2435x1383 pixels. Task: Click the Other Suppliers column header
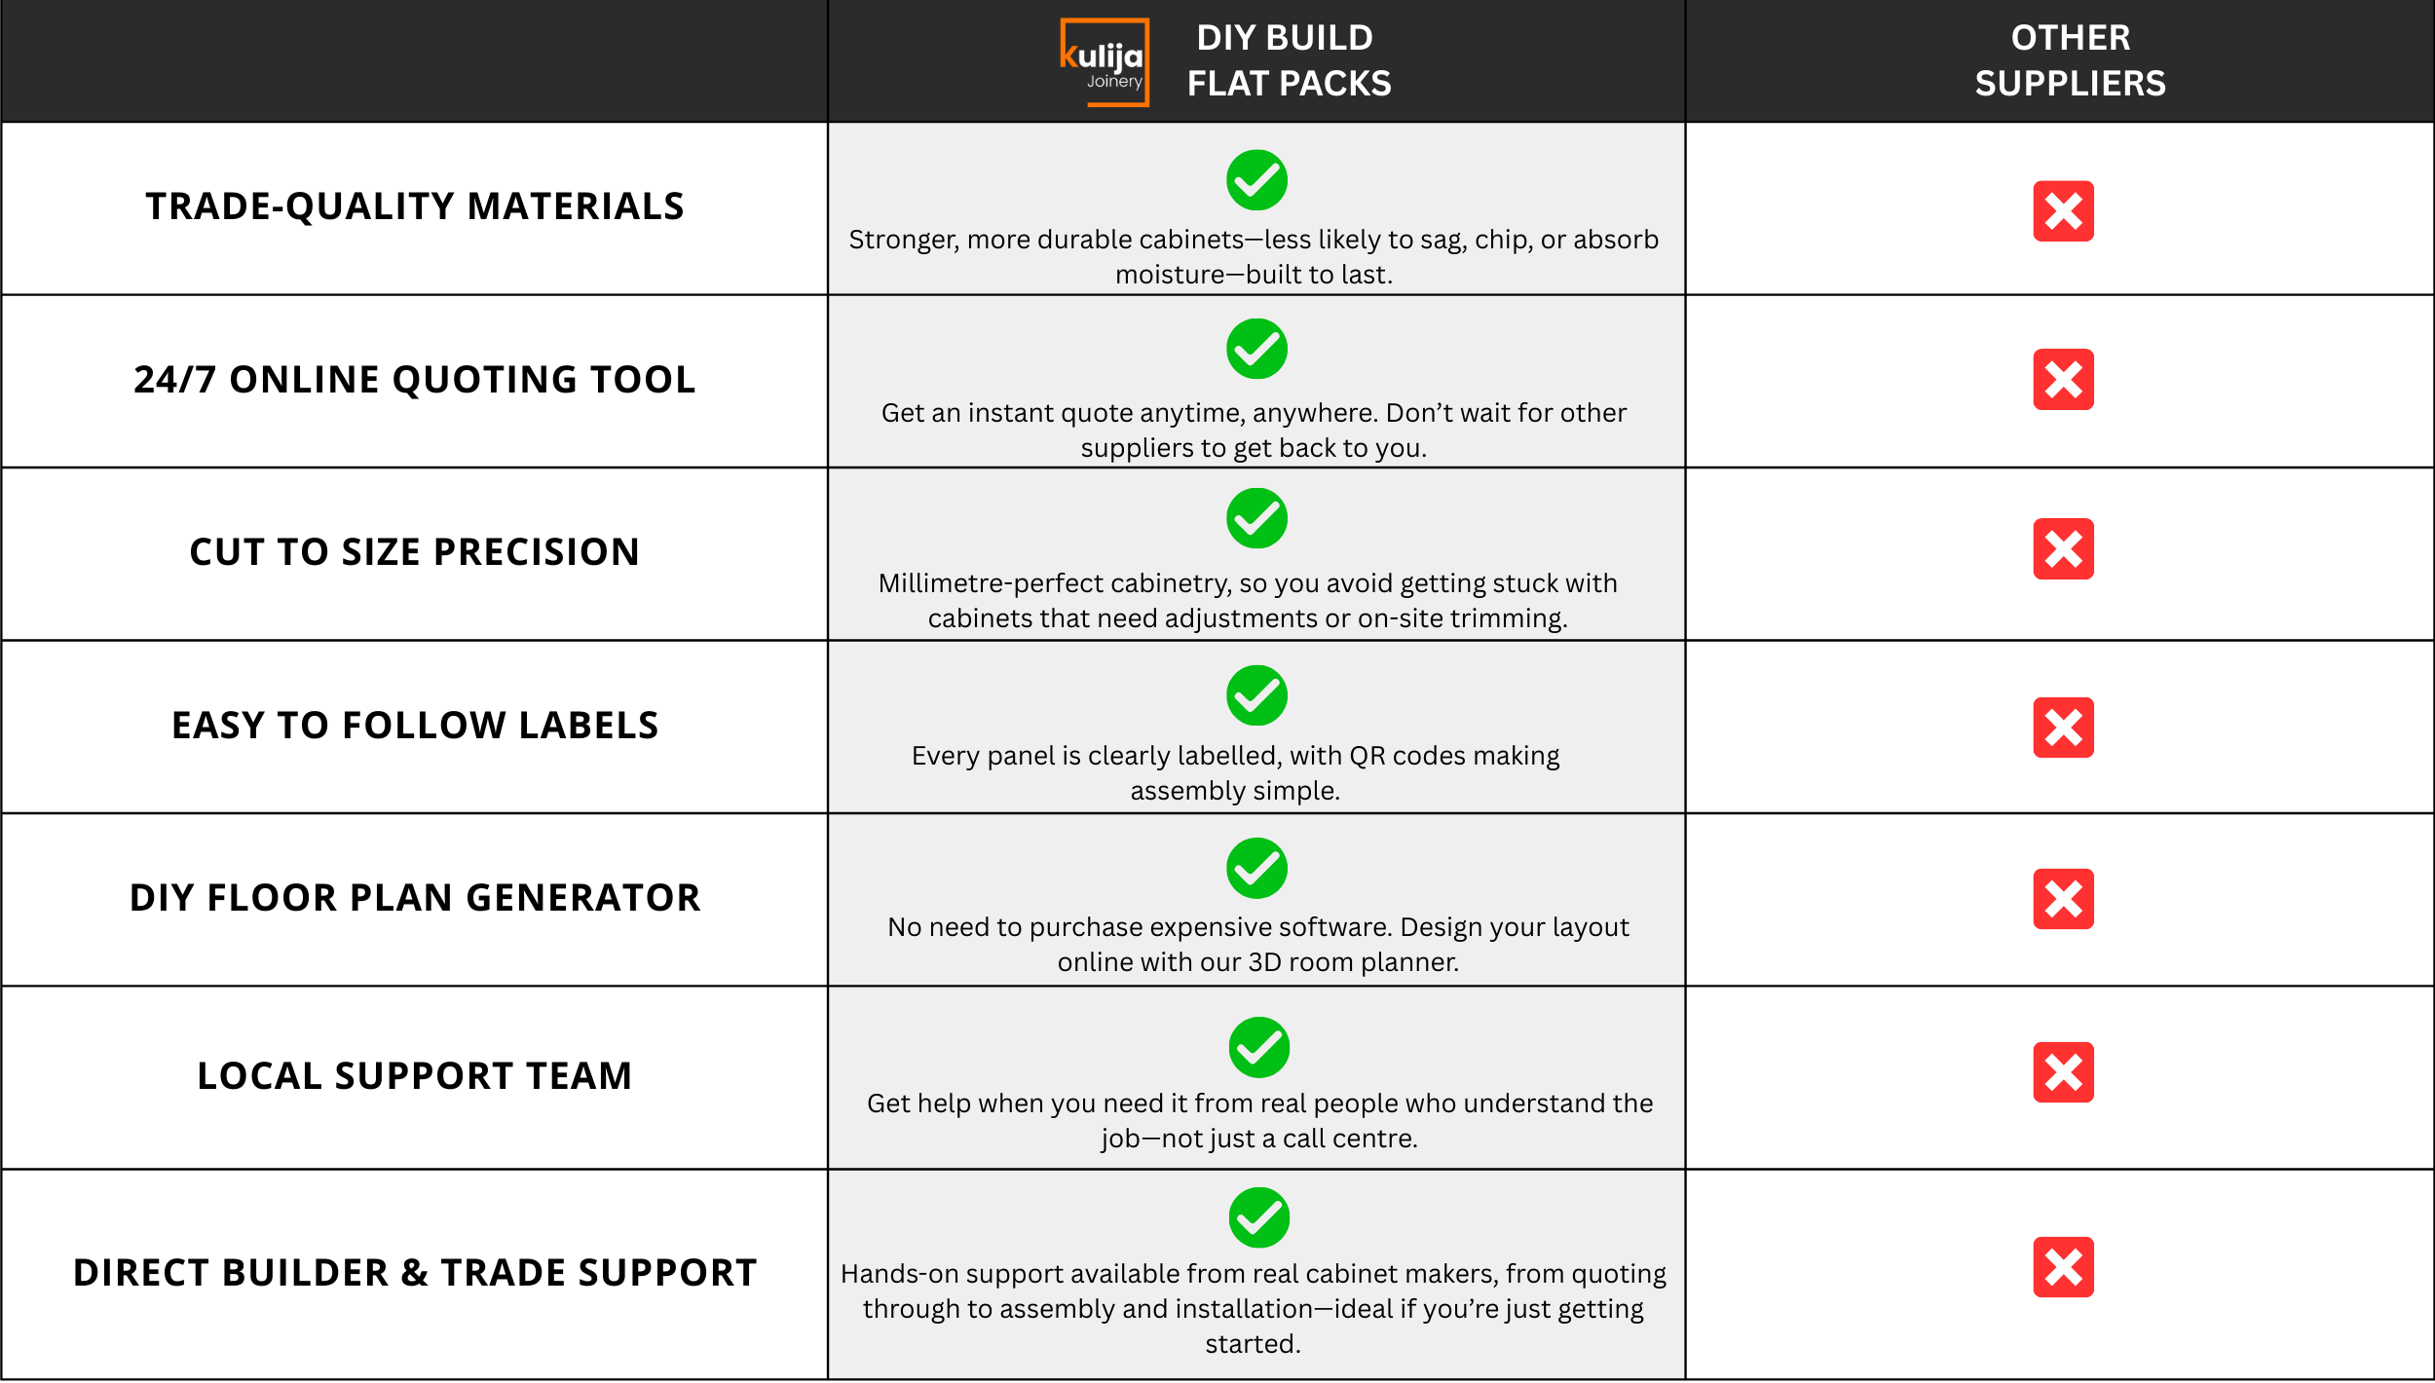2070,61
